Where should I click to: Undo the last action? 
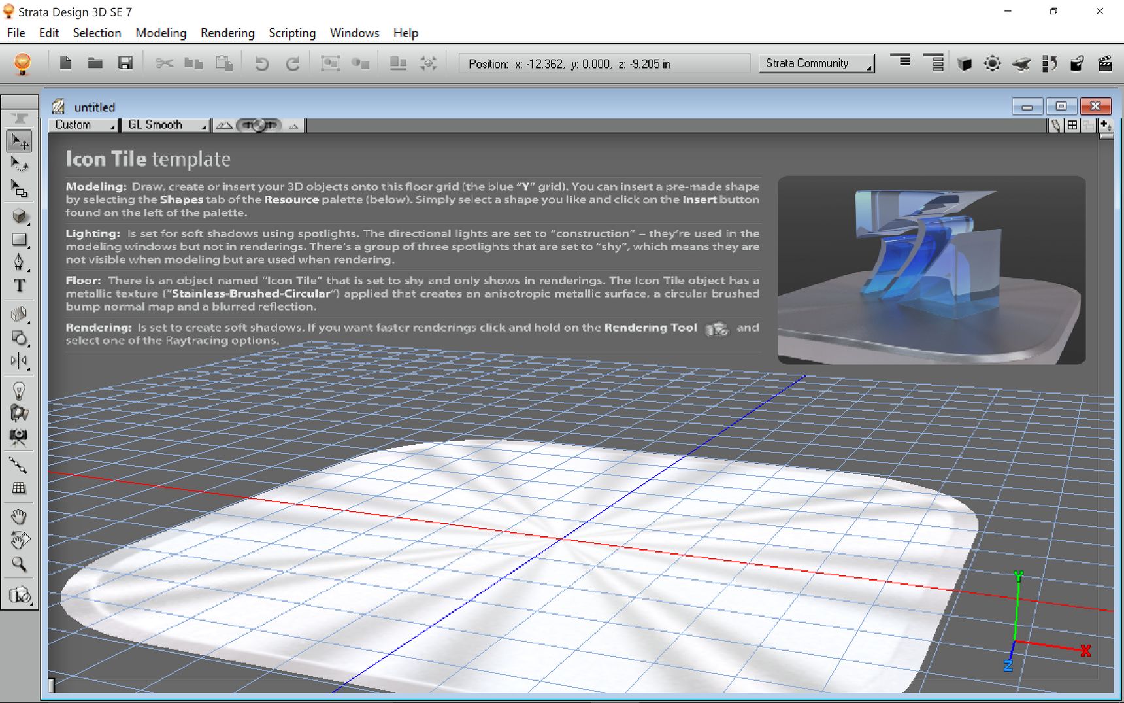[261, 63]
